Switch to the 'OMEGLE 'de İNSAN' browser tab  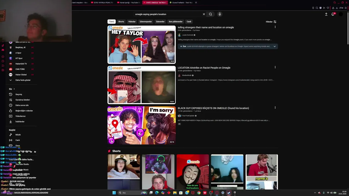pos(155,2)
